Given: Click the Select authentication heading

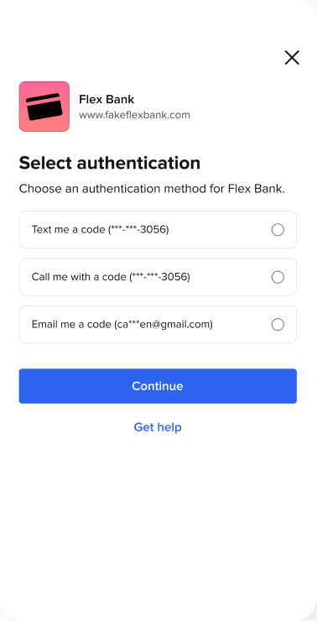Looking at the screenshot, I should pyautogui.click(x=110, y=163).
